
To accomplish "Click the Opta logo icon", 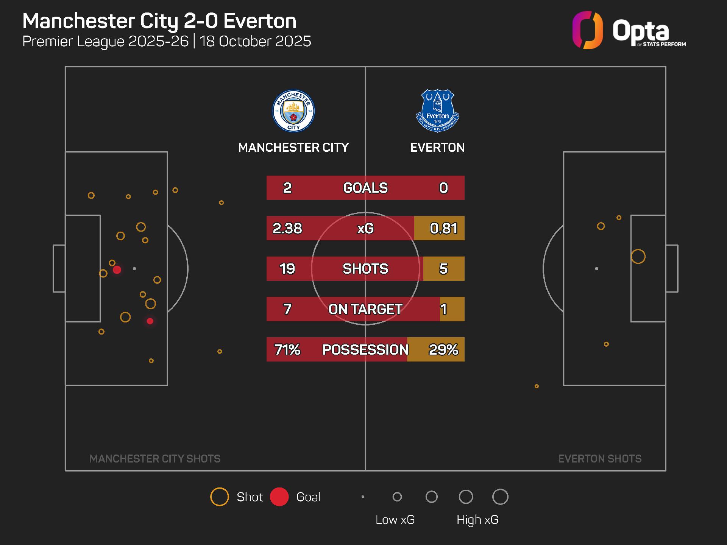I will coord(587,30).
